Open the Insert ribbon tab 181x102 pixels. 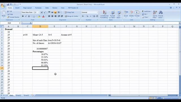[17, 8]
